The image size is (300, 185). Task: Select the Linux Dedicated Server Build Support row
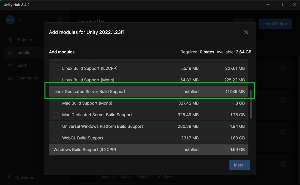click(148, 92)
